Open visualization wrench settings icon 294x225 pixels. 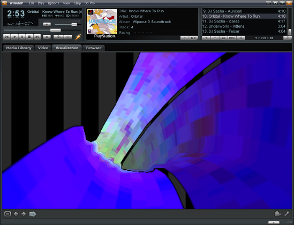(x=287, y=214)
